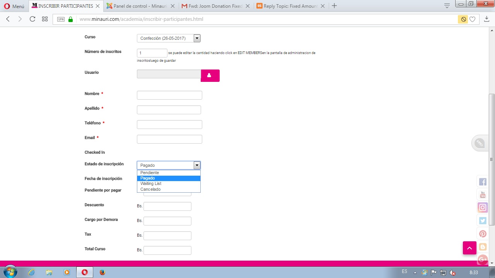Click the browser reload icon
The height and width of the screenshot is (278, 495).
pyautogui.click(x=32, y=19)
